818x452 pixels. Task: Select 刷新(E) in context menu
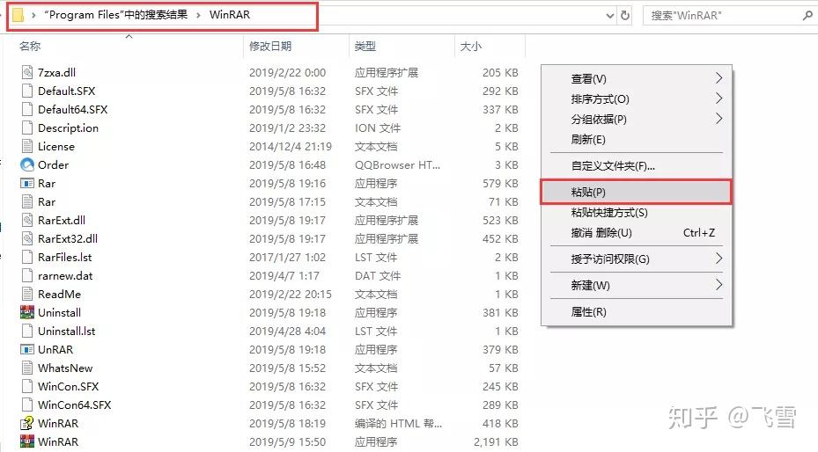click(x=637, y=140)
